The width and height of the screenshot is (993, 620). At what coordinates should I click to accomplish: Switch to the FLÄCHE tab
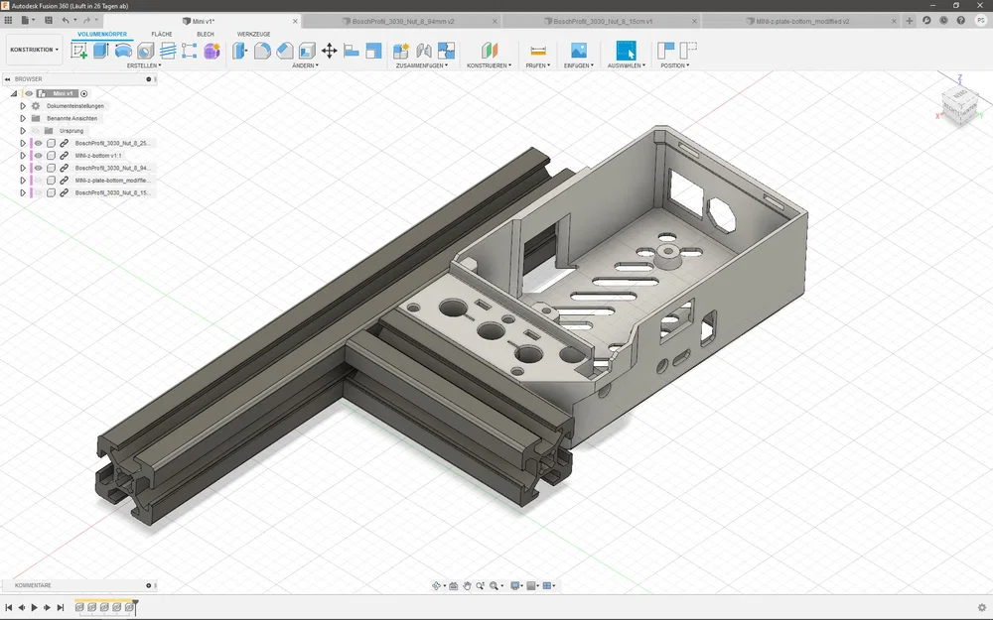click(x=162, y=34)
